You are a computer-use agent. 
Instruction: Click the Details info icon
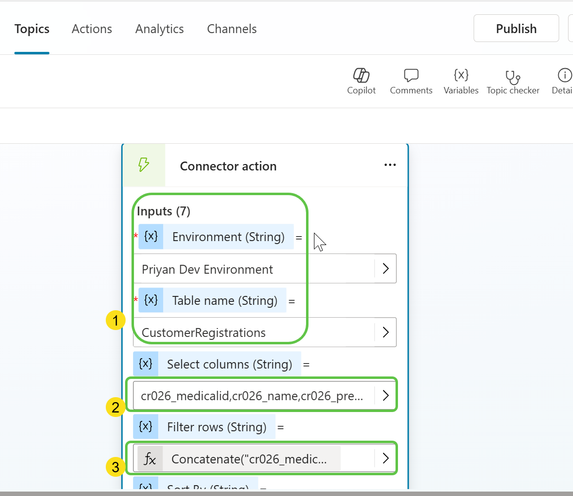click(564, 76)
